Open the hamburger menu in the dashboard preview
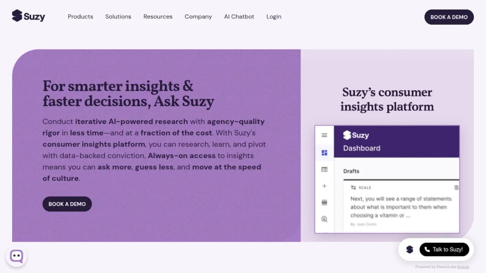Image resolution: width=486 pixels, height=273 pixels. coord(324,135)
